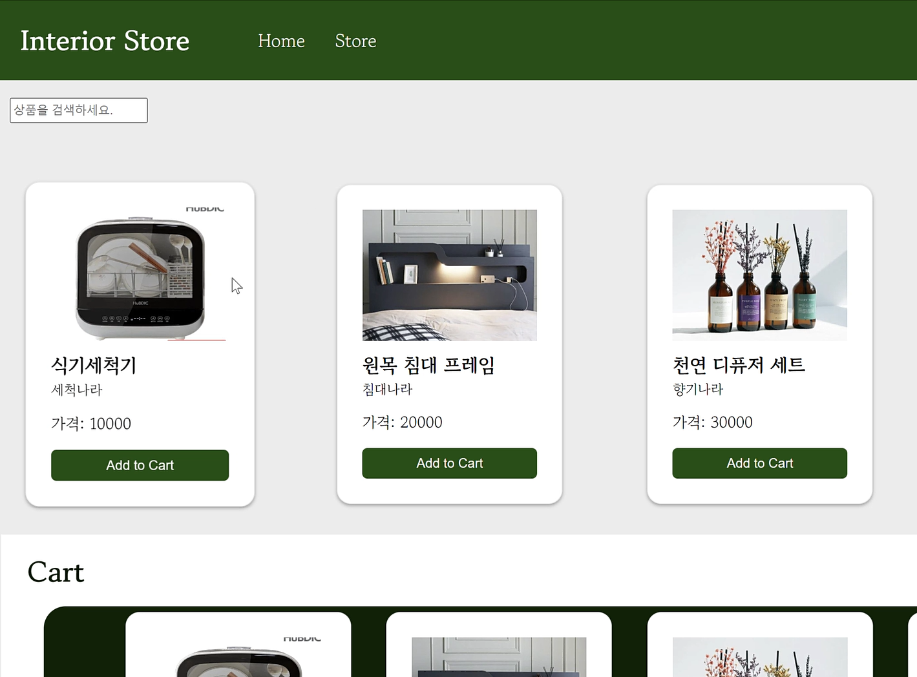Add 식기세척기 to the cart
Image resolution: width=917 pixels, height=677 pixels.
(140, 465)
